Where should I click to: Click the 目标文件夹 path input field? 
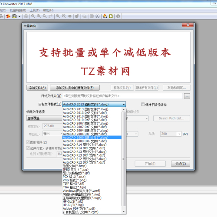click(122, 96)
